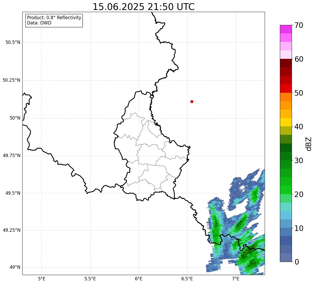The width and height of the screenshot is (315, 284).
Task: Click the colorbar tick label 30
Action: [x=299, y=161]
